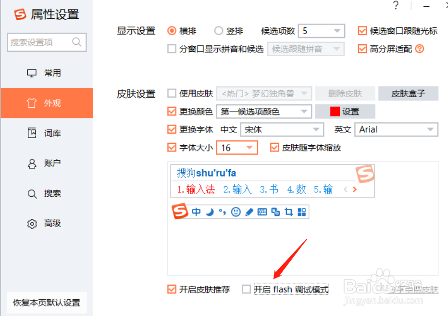Toggle 更换颜色 checkbox

[x=172, y=111]
